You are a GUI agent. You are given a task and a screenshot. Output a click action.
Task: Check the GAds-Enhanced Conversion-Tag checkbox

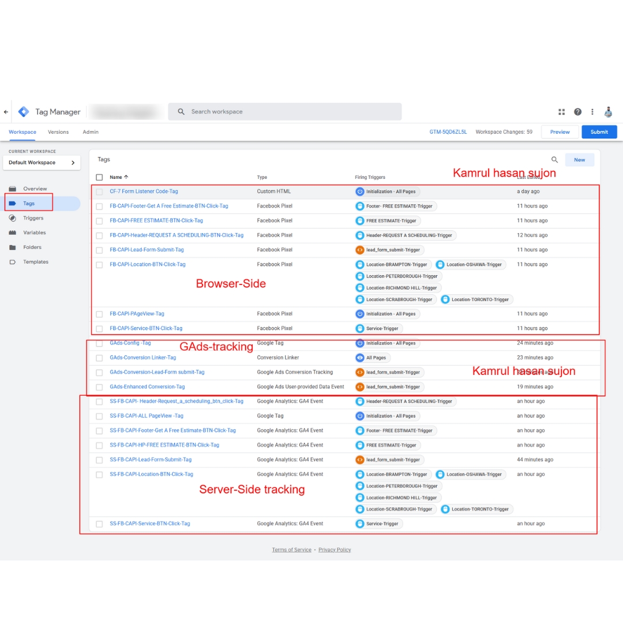tap(99, 387)
